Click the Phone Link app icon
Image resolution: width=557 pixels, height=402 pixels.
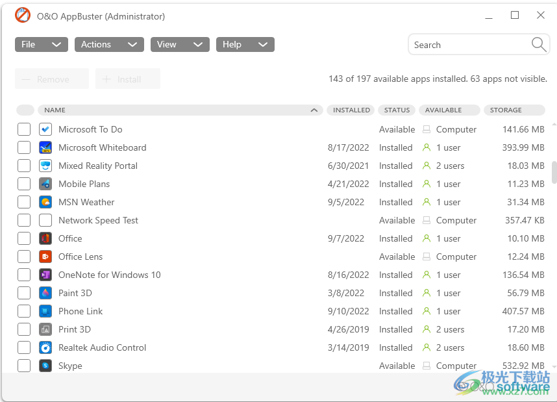(x=45, y=311)
